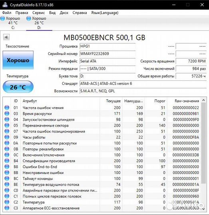Select 'Полных циклов парковок головок' text

52,196
